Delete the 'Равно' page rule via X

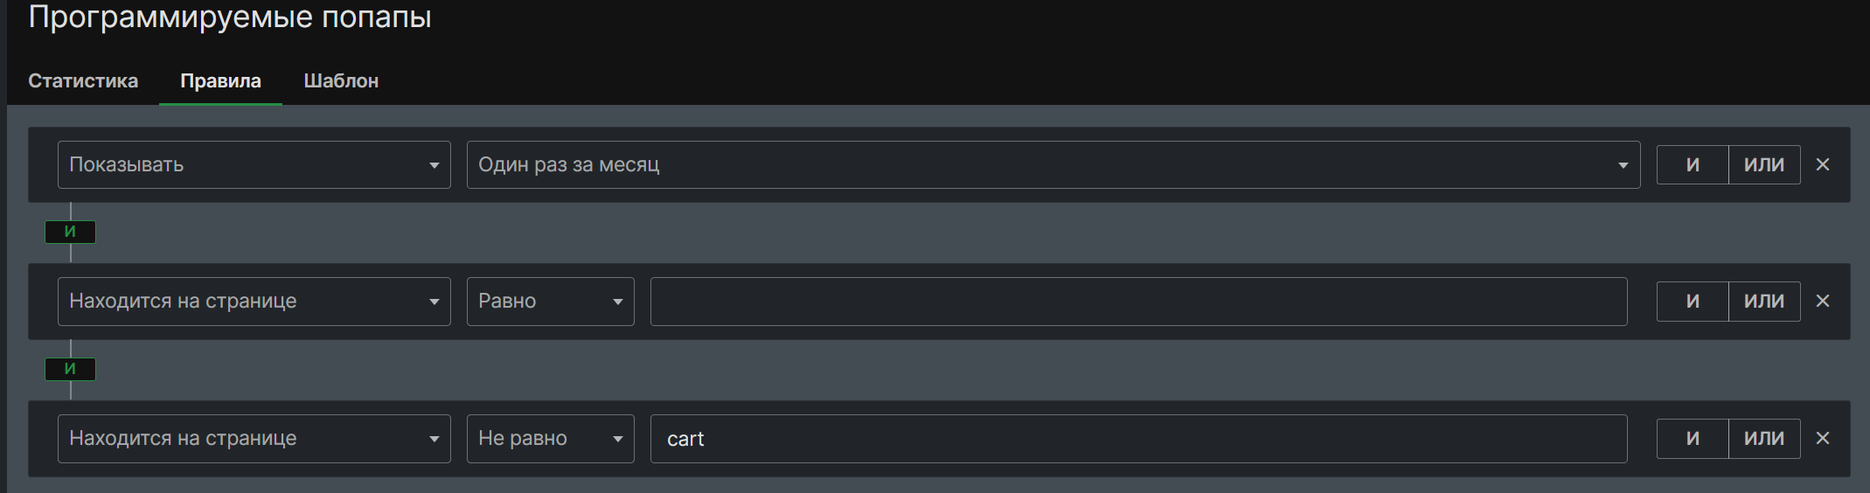(1822, 301)
